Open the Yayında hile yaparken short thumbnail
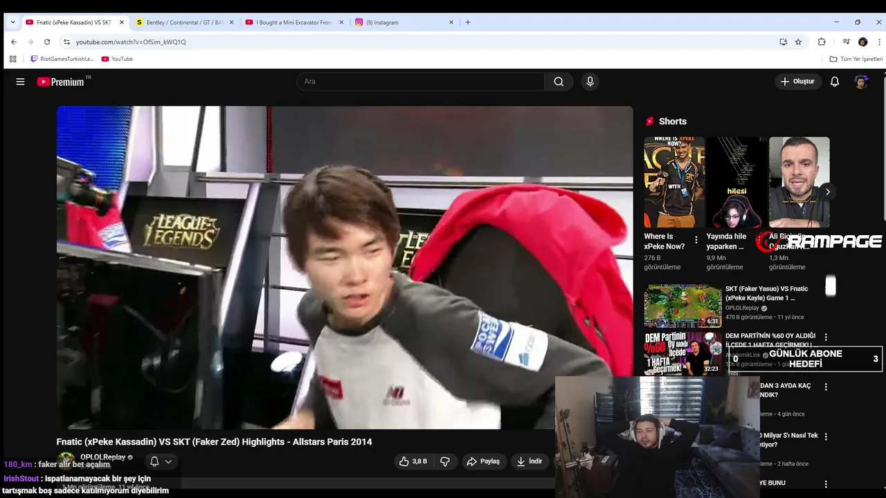The image size is (886, 498). tap(736, 183)
